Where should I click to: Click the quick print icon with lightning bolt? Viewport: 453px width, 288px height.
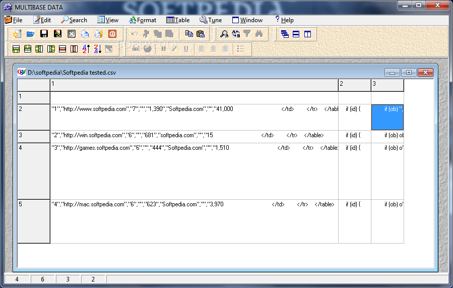point(99,34)
